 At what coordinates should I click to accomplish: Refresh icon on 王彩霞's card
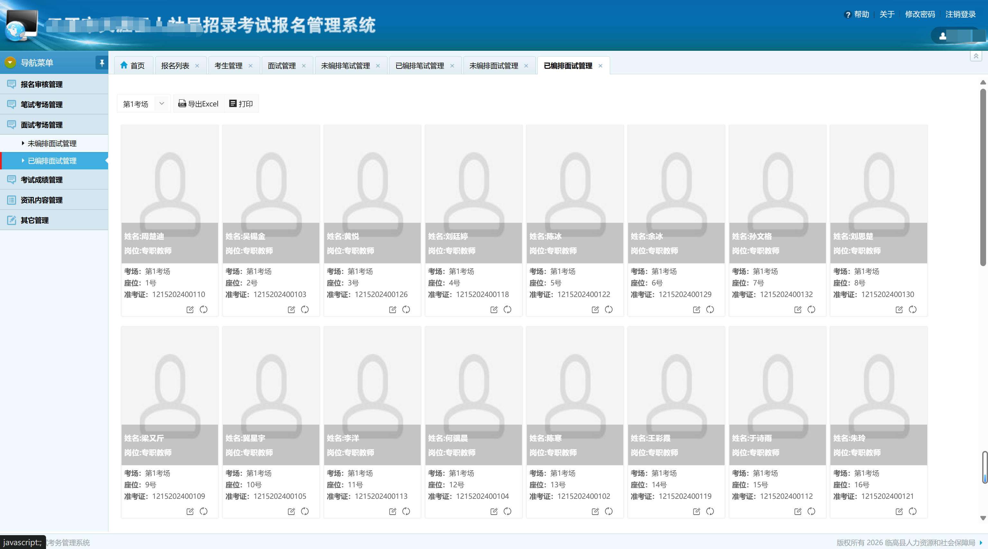pyautogui.click(x=710, y=511)
